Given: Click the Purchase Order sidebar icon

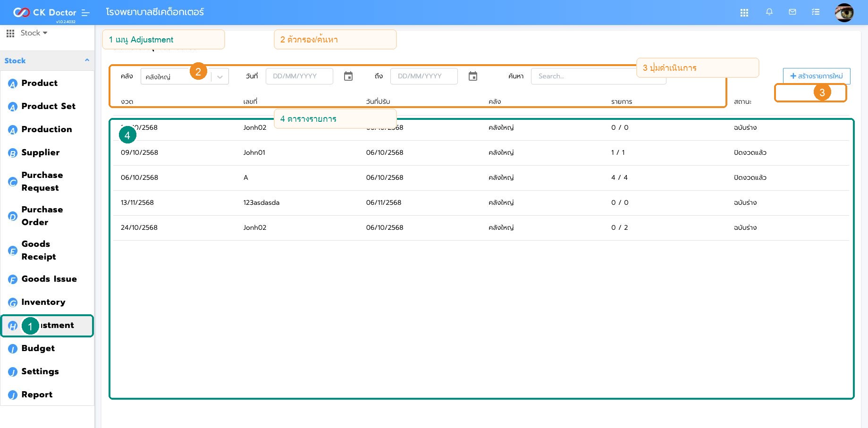Looking at the screenshot, I should (x=13, y=217).
